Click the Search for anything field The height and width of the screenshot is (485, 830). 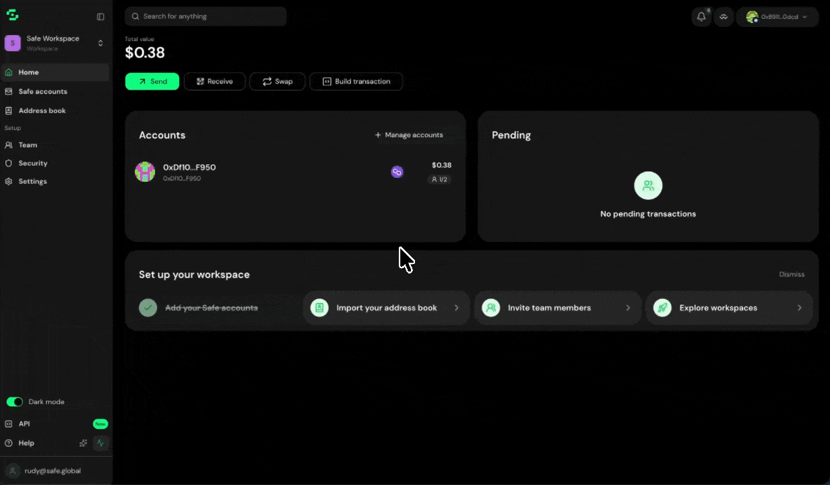click(x=205, y=16)
